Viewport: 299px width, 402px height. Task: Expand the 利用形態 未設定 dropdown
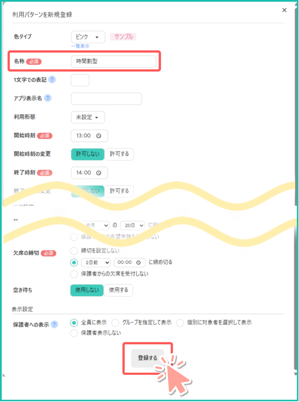[88, 117]
